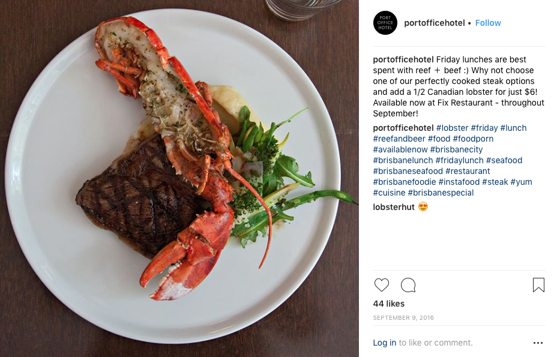This screenshot has width=557, height=357.
Task: Open the comment bubble icon
Action: click(408, 285)
